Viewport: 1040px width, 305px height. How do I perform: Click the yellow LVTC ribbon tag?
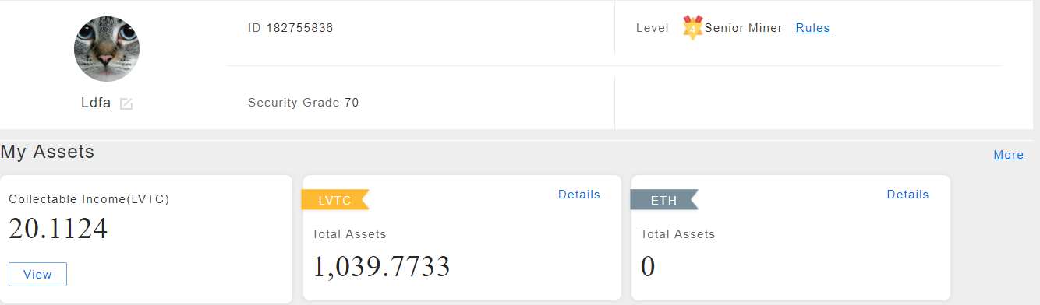click(335, 200)
